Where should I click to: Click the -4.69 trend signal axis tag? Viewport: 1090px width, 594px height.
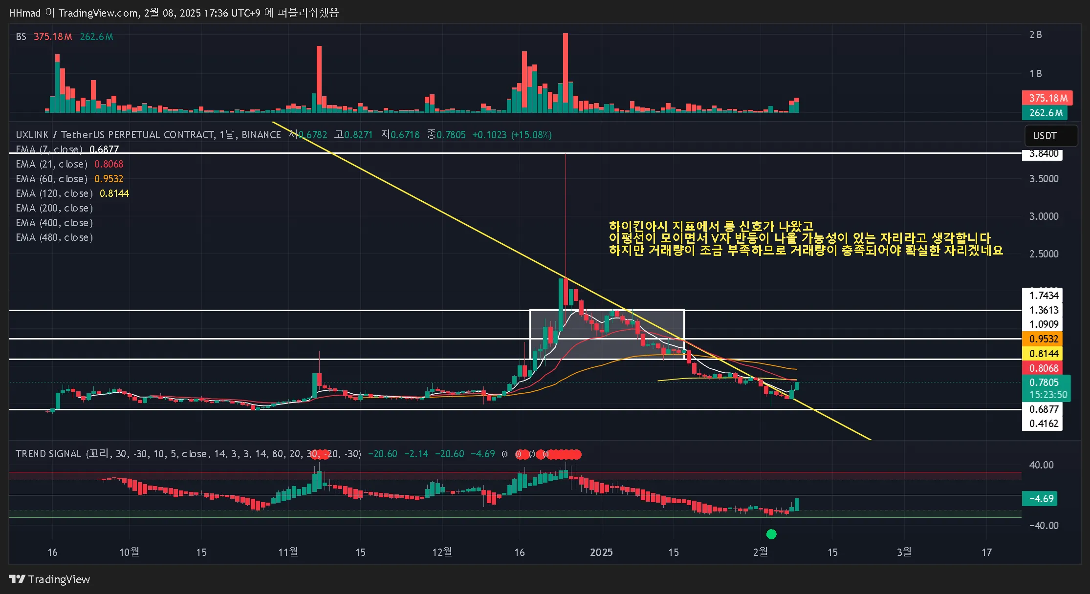pos(1040,499)
